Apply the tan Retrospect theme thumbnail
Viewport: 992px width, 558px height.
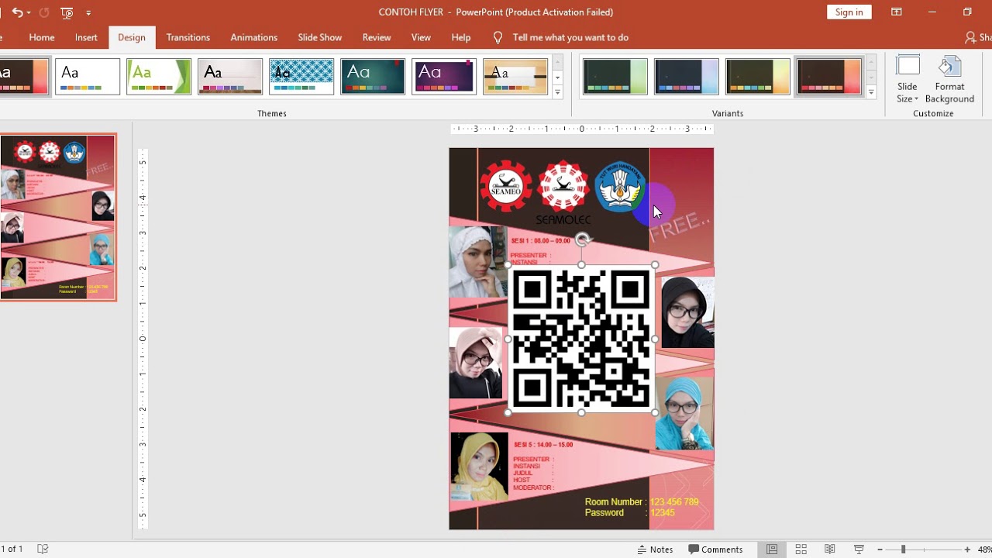click(x=515, y=77)
